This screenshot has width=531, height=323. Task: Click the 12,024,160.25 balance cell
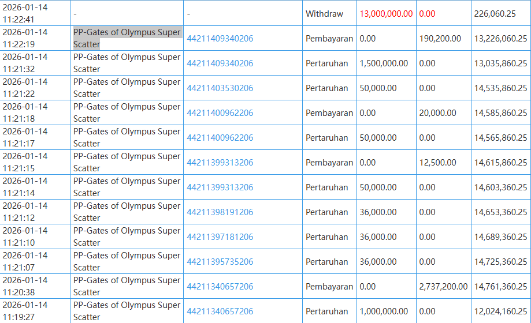coord(500,311)
